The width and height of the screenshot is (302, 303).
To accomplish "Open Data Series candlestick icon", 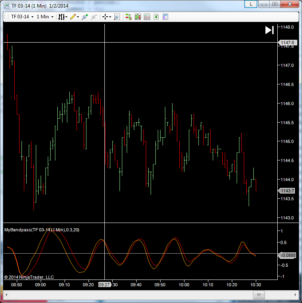I will (x=138, y=17).
